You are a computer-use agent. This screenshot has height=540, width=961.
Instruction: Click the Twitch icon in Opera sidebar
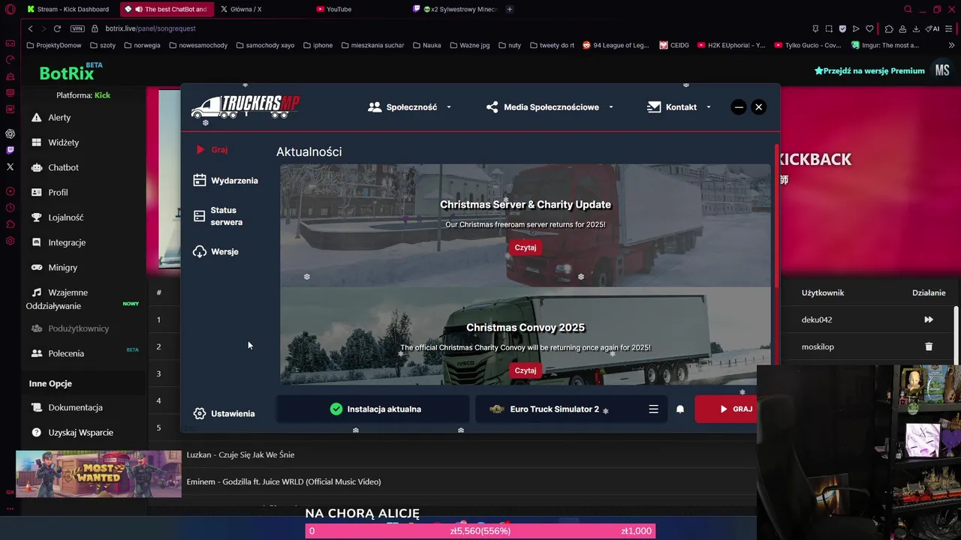click(10, 150)
